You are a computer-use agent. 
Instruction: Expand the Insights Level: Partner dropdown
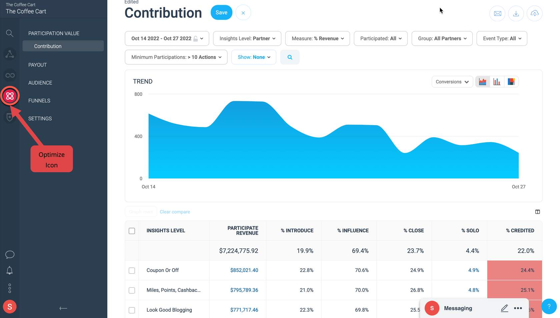click(247, 38)
